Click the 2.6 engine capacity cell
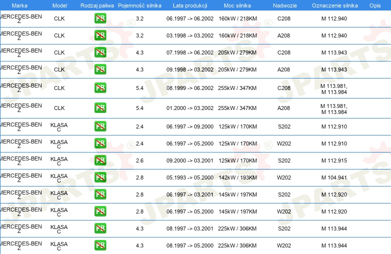This screenshot has width=391, height=254. tap(139, 160)
